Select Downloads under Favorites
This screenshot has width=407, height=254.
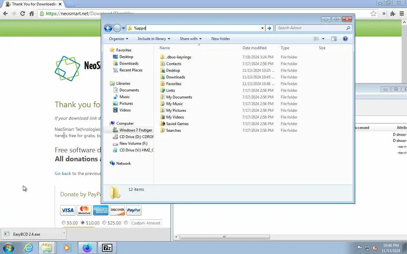[129, 63]
